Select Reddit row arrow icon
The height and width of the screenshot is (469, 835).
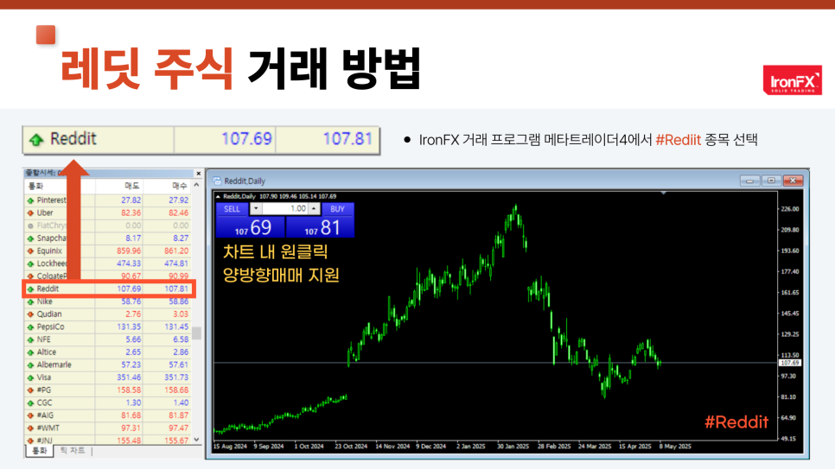pos(30,289)
